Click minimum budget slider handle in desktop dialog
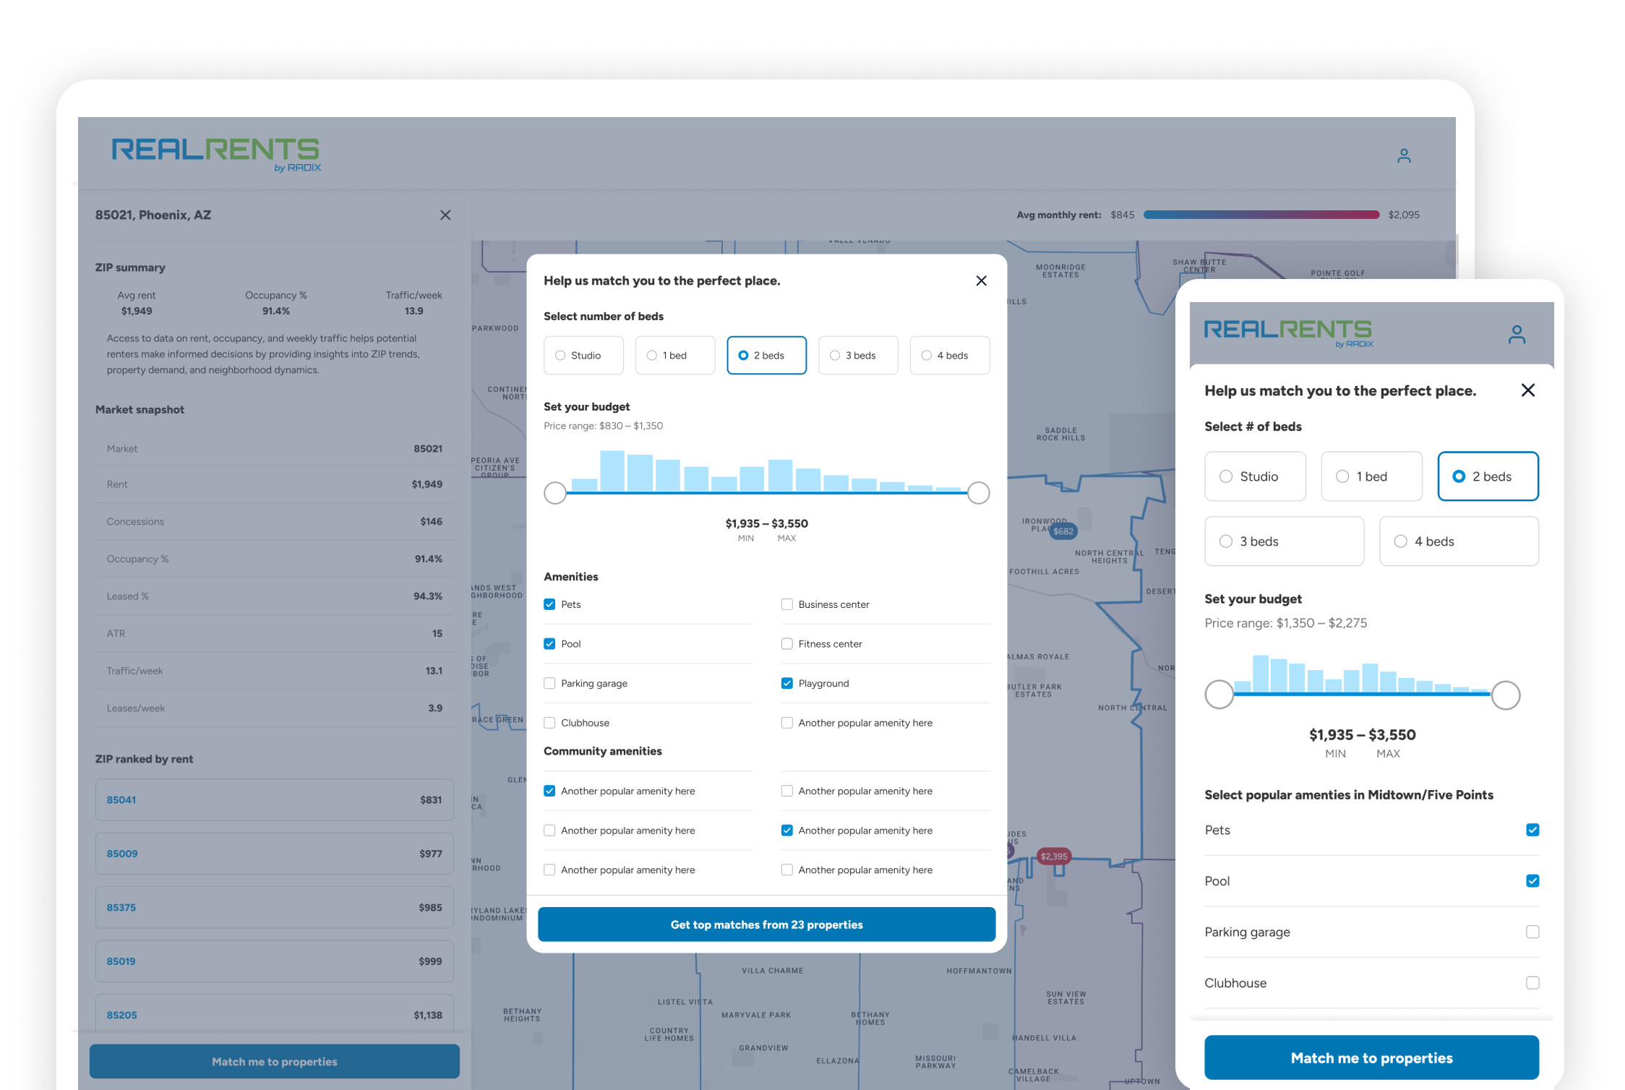 (555, 493)
